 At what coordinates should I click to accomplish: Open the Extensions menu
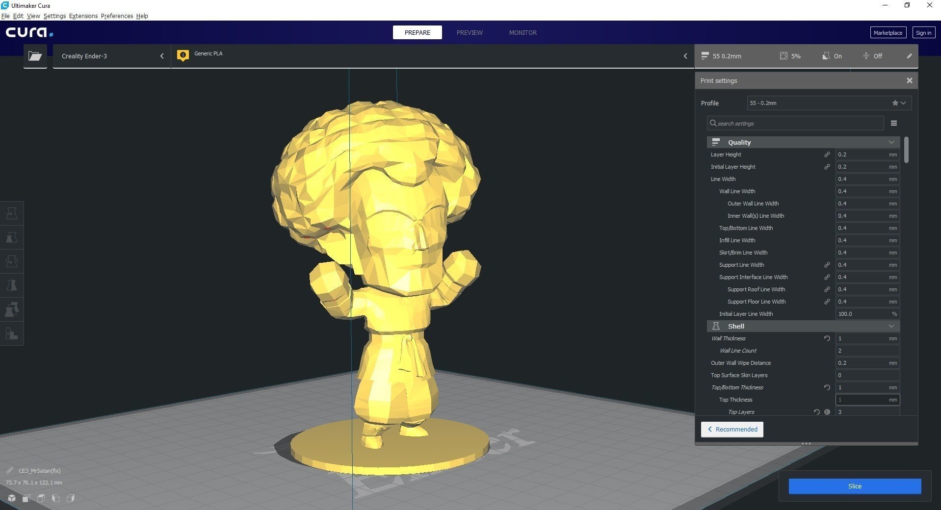83,16
